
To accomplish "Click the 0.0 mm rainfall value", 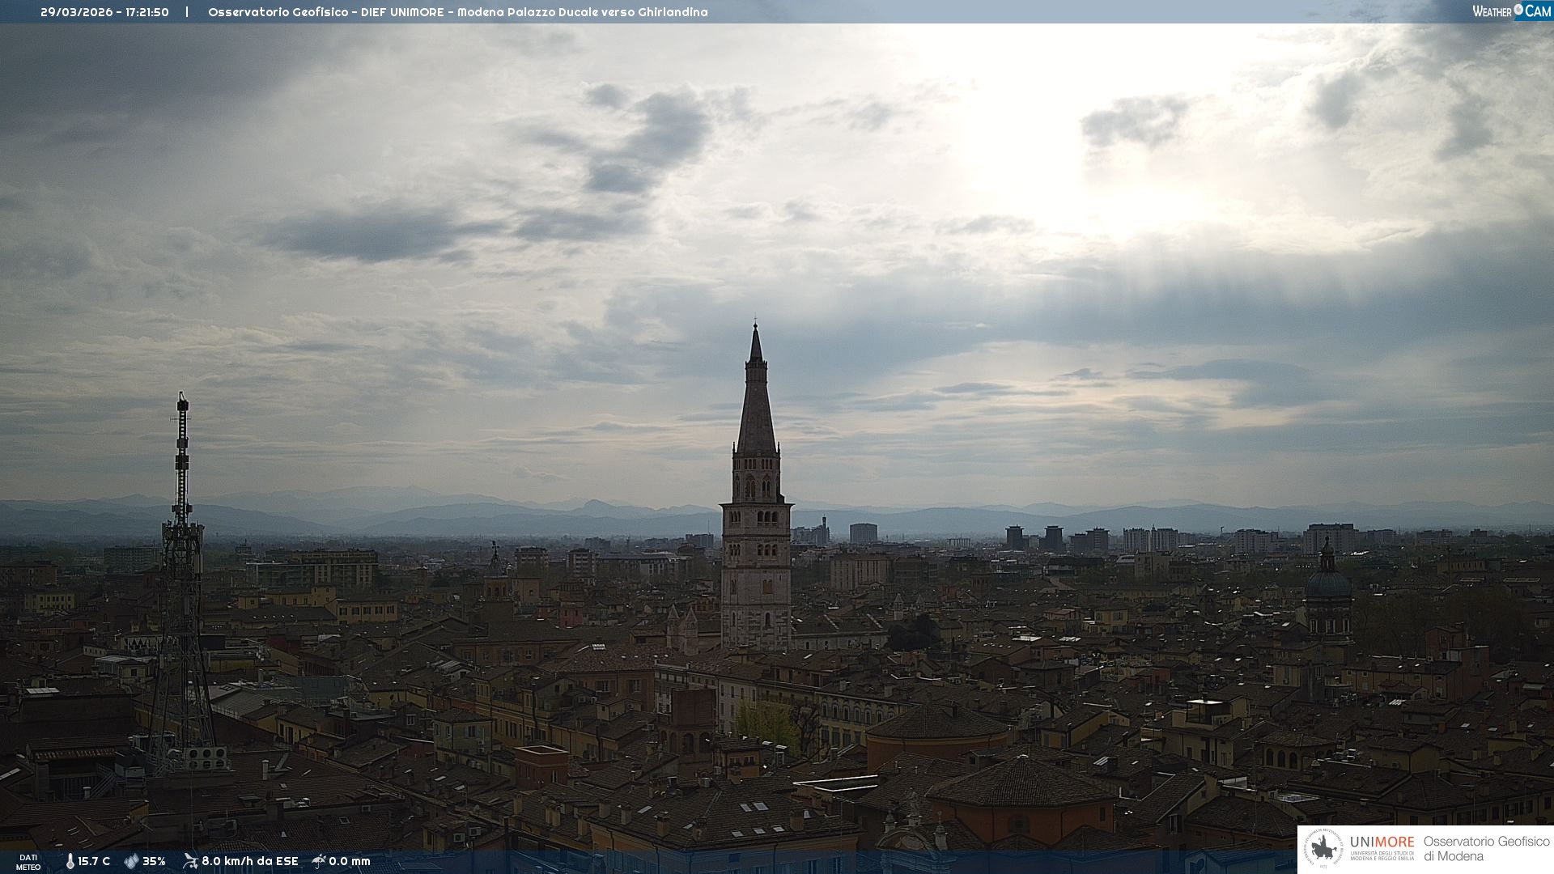I will 350,861.
